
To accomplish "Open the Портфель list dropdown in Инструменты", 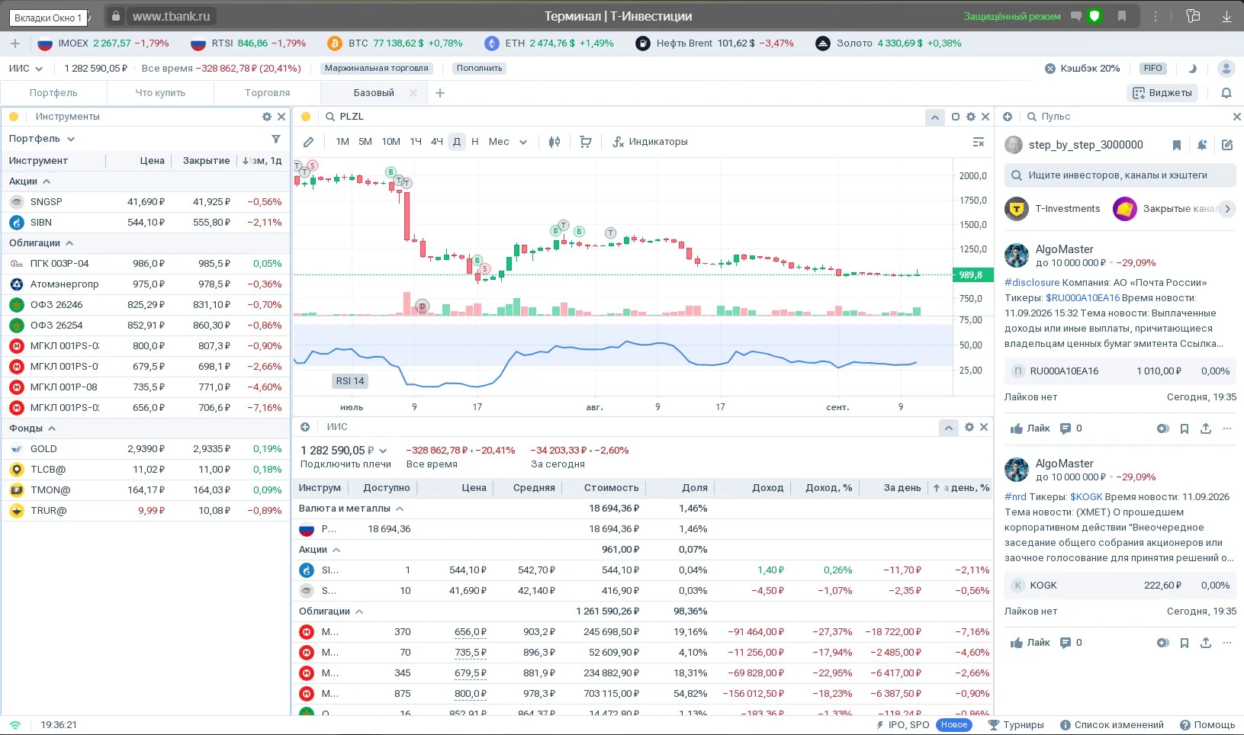I will (x=42, y=139).
